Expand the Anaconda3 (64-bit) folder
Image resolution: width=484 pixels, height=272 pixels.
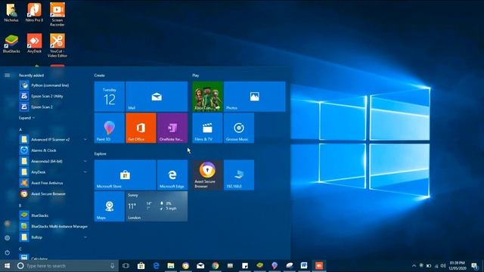85,161
